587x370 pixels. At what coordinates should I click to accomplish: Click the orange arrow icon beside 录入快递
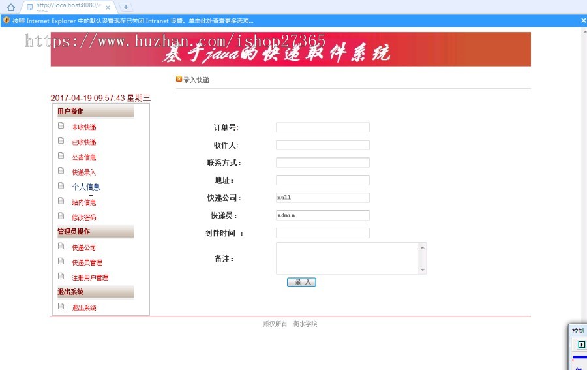coord(179,79)
